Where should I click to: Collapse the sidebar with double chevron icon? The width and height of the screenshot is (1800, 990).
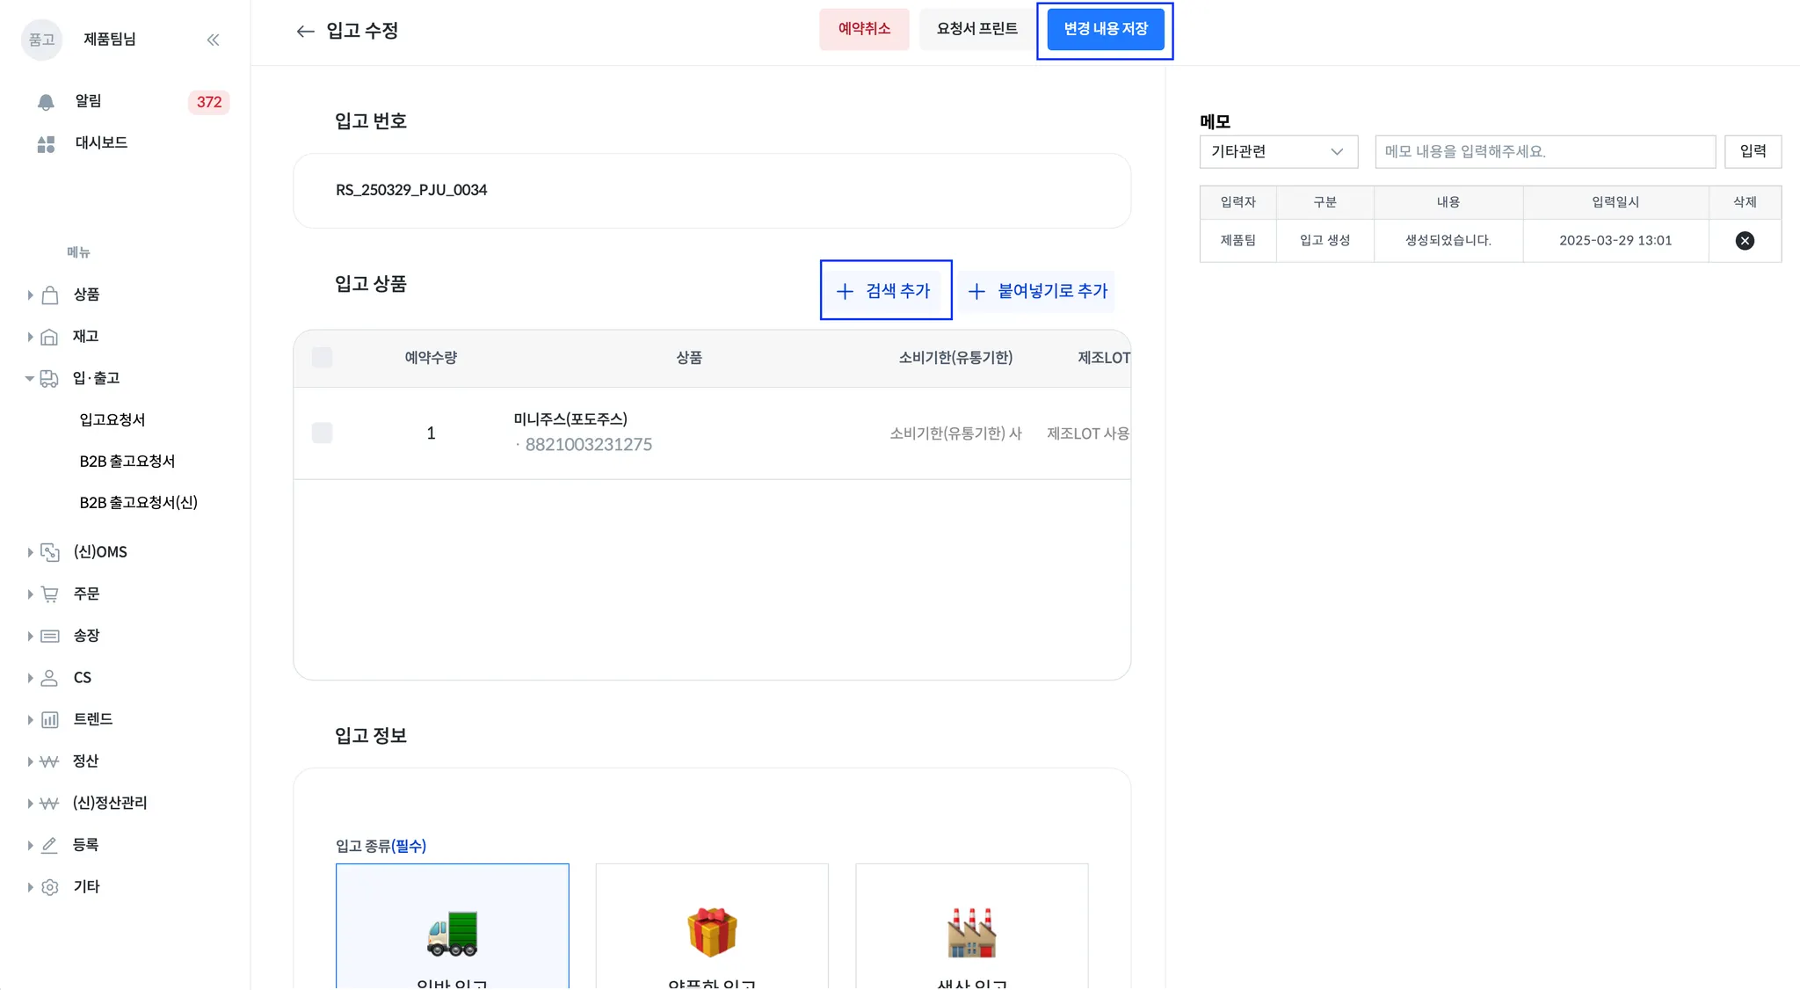coord(213,40)
